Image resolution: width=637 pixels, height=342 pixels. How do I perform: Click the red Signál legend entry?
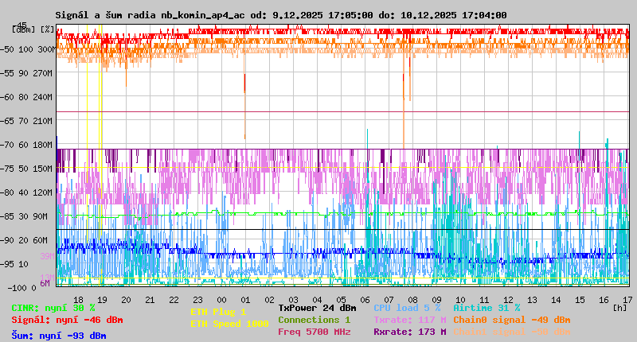click(67, 320)
